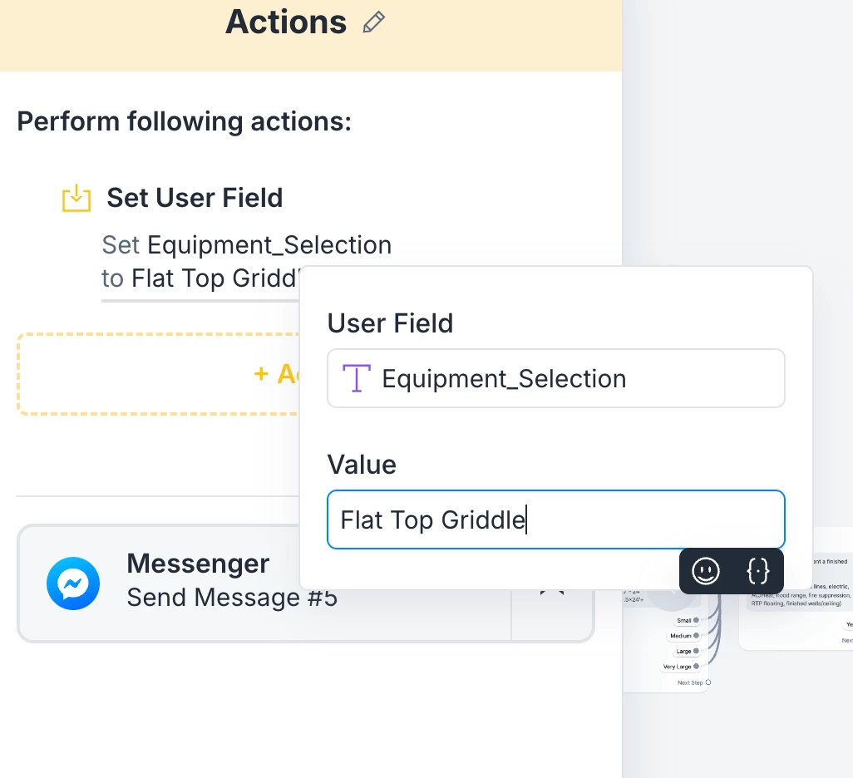Click the Small option connector dot

696,620
